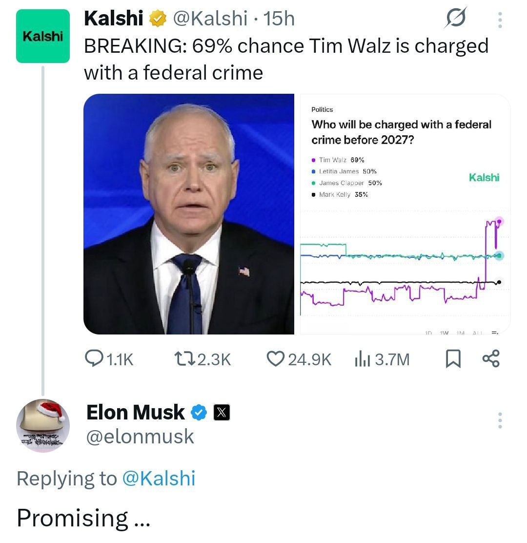Open Elon Musk's Santa hat avatar
The image size is (527, 543).
click(43, 426)
